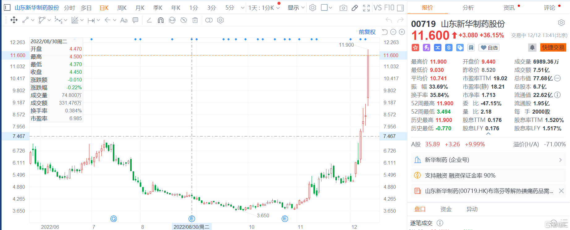This screenshot has width=570, height=230.
Task: Switch to 年K yearly chart
Action: tap(176, 8)
